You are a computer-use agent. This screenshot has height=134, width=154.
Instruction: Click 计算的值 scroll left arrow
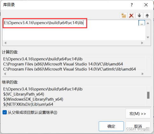(5, 74)
